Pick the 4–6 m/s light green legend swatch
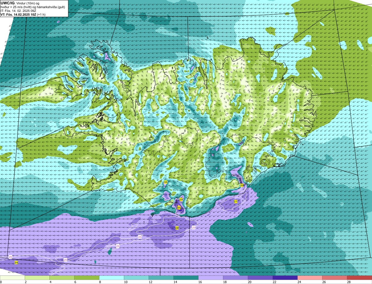The image size is (372, 284). 62,278
